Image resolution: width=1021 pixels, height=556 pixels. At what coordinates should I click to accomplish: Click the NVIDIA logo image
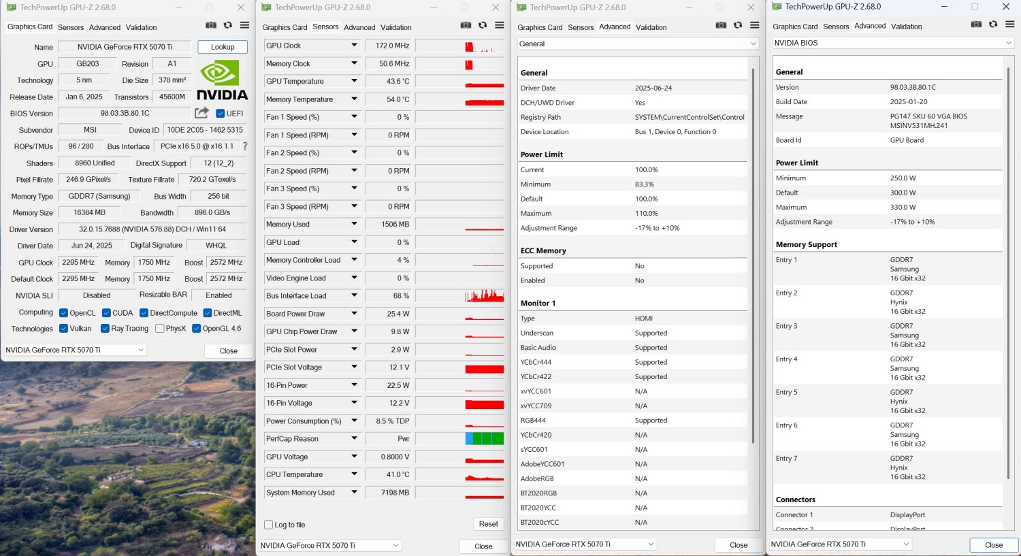(223, 80)
